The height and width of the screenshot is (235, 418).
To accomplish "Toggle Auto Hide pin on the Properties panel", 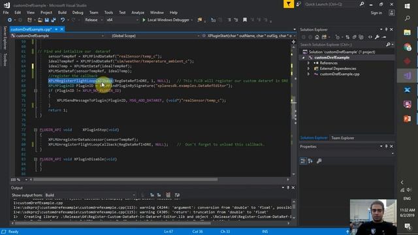I will (x=386, y=146).
